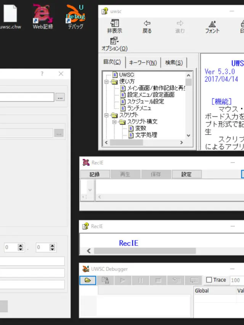244x325 pixels.
Task: Click the 記録 button in RecIE
Action: click(95, 174)
